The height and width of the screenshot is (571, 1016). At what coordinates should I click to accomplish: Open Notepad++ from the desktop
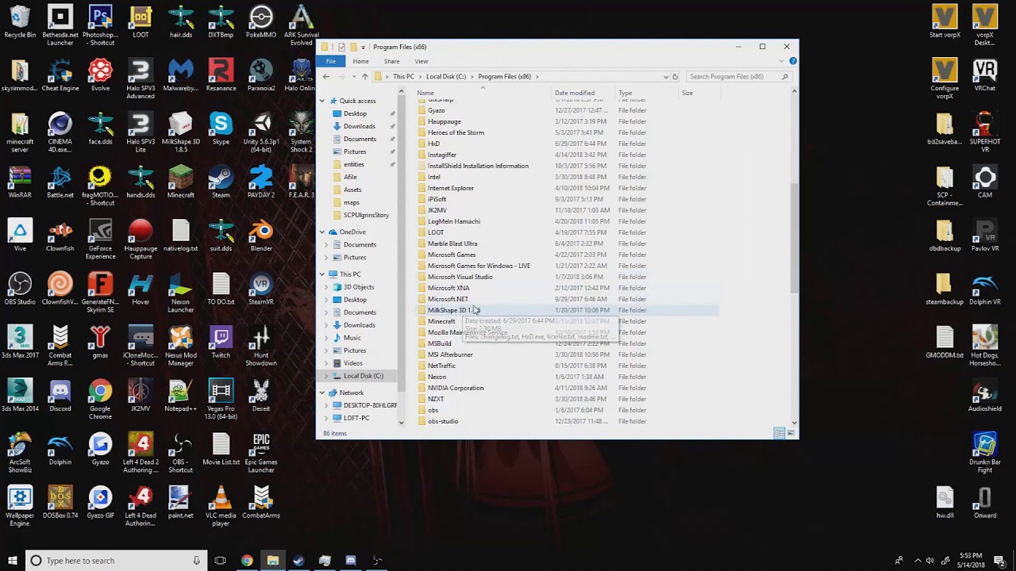click(x=180, y=390)
